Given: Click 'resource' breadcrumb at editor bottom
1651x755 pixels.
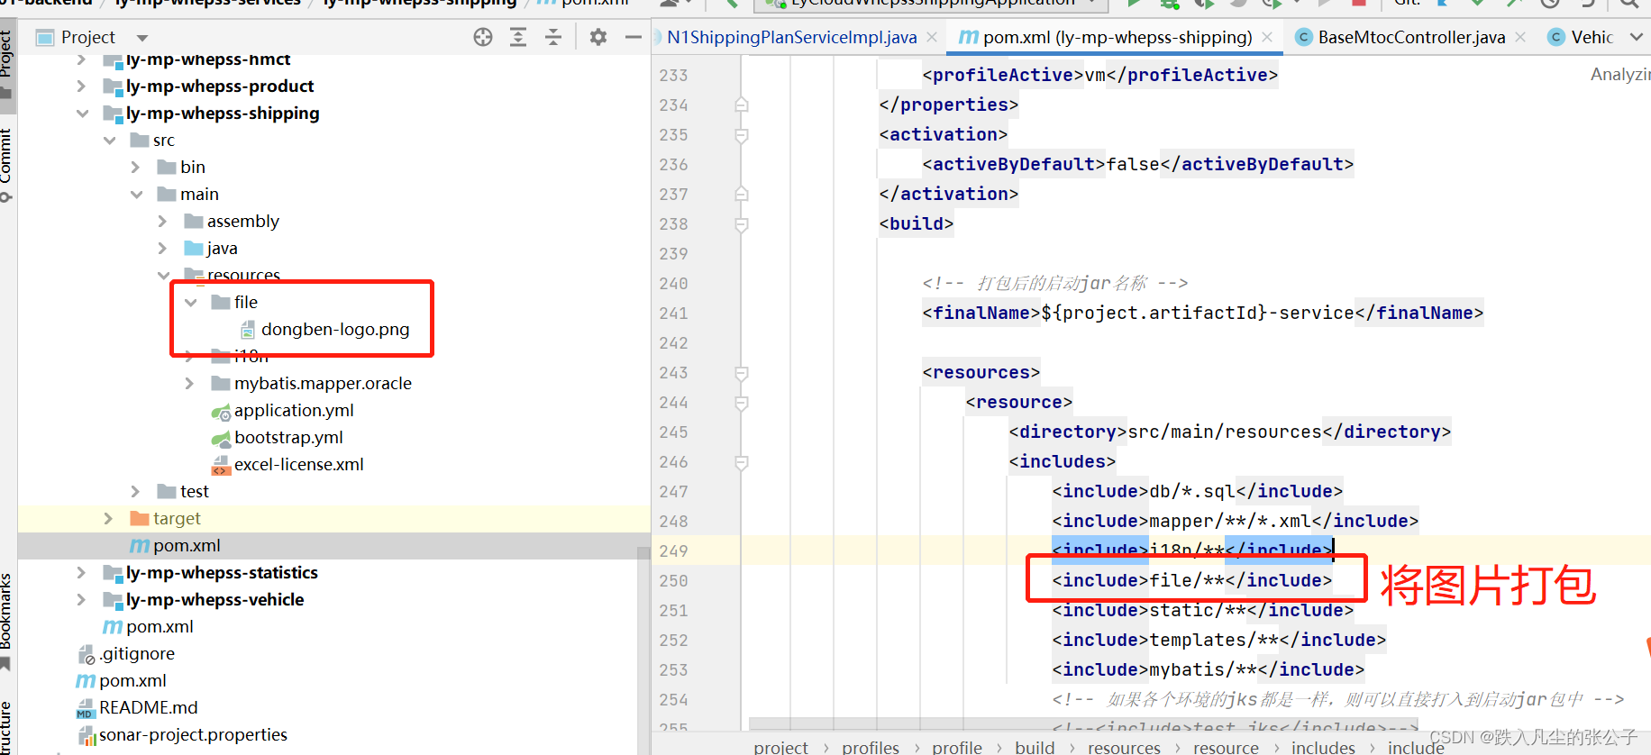Looking at the screenshot, I should point(1226,747).
